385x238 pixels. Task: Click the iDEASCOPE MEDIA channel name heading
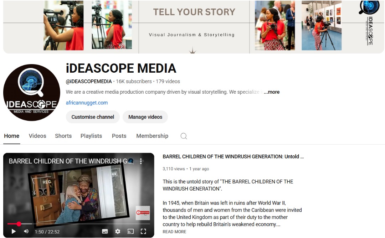click(121, 68)
